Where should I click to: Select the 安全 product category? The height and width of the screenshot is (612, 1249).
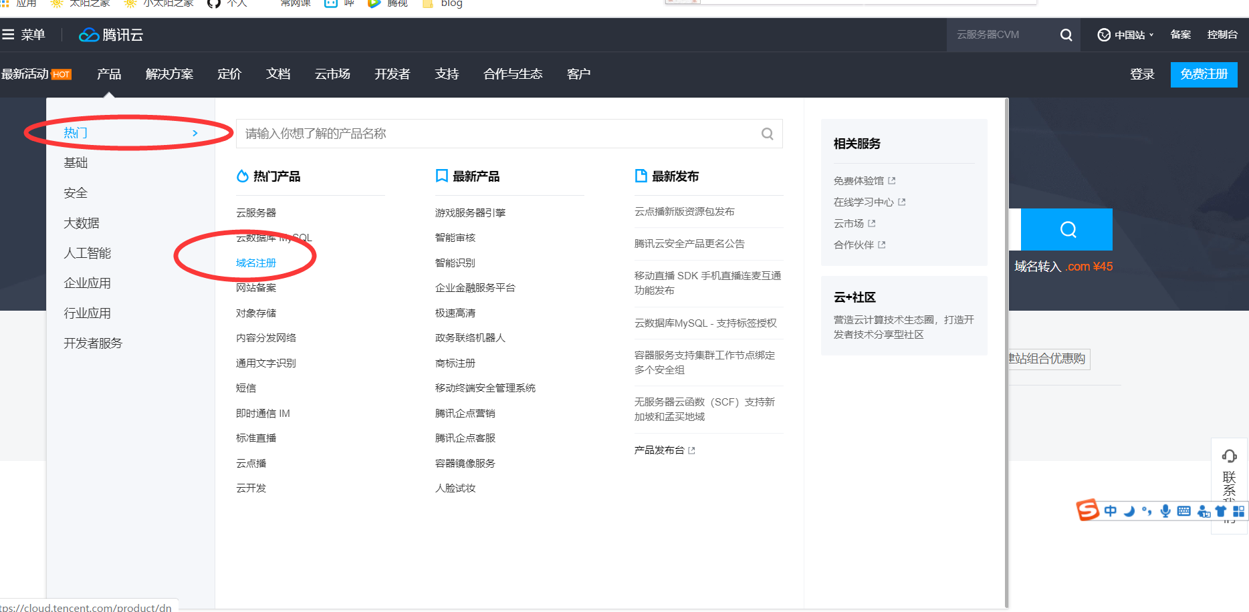[x=76, y=192]
